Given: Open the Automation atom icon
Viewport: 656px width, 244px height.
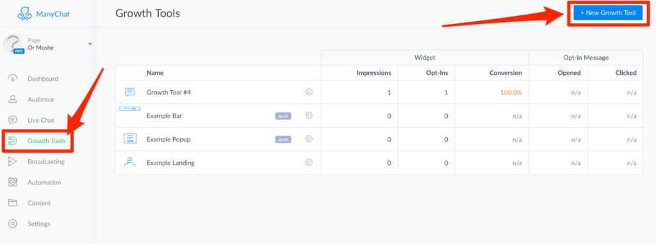Looking at the screenshot, I should click(13, 182).
